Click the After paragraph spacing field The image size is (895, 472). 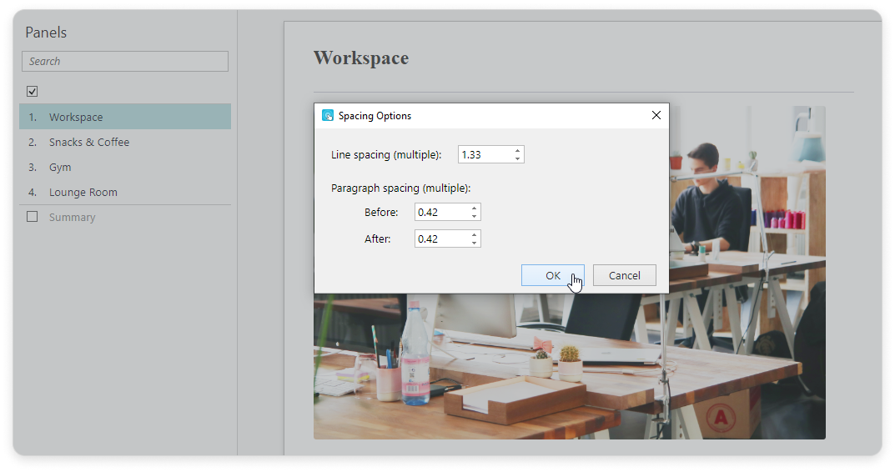pos(441,239)
